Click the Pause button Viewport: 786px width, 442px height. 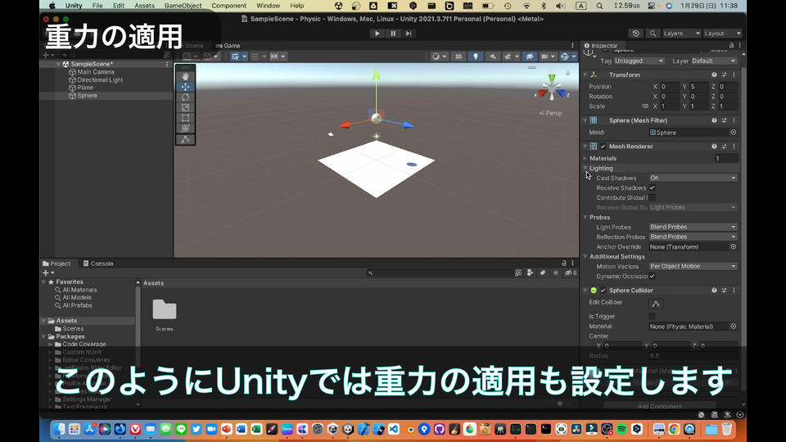(393, 34)
